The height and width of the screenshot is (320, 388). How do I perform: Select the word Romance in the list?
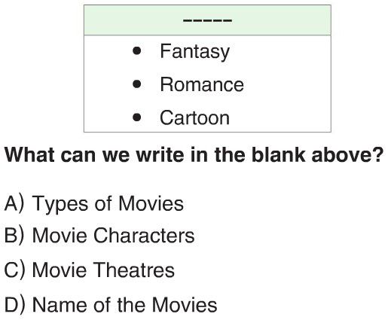[202, 84]
